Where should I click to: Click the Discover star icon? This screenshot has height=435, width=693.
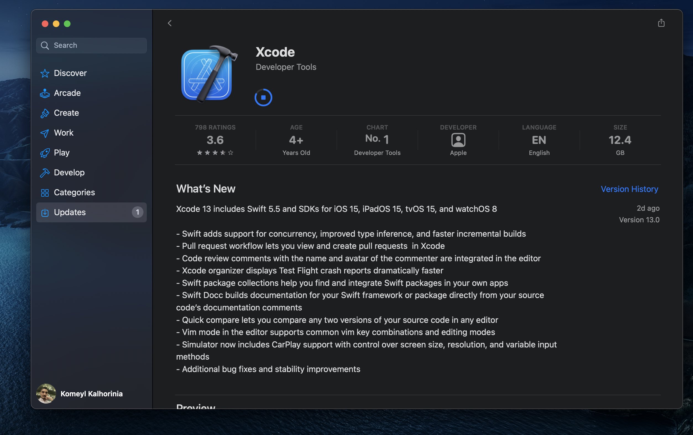coord(45,73)
